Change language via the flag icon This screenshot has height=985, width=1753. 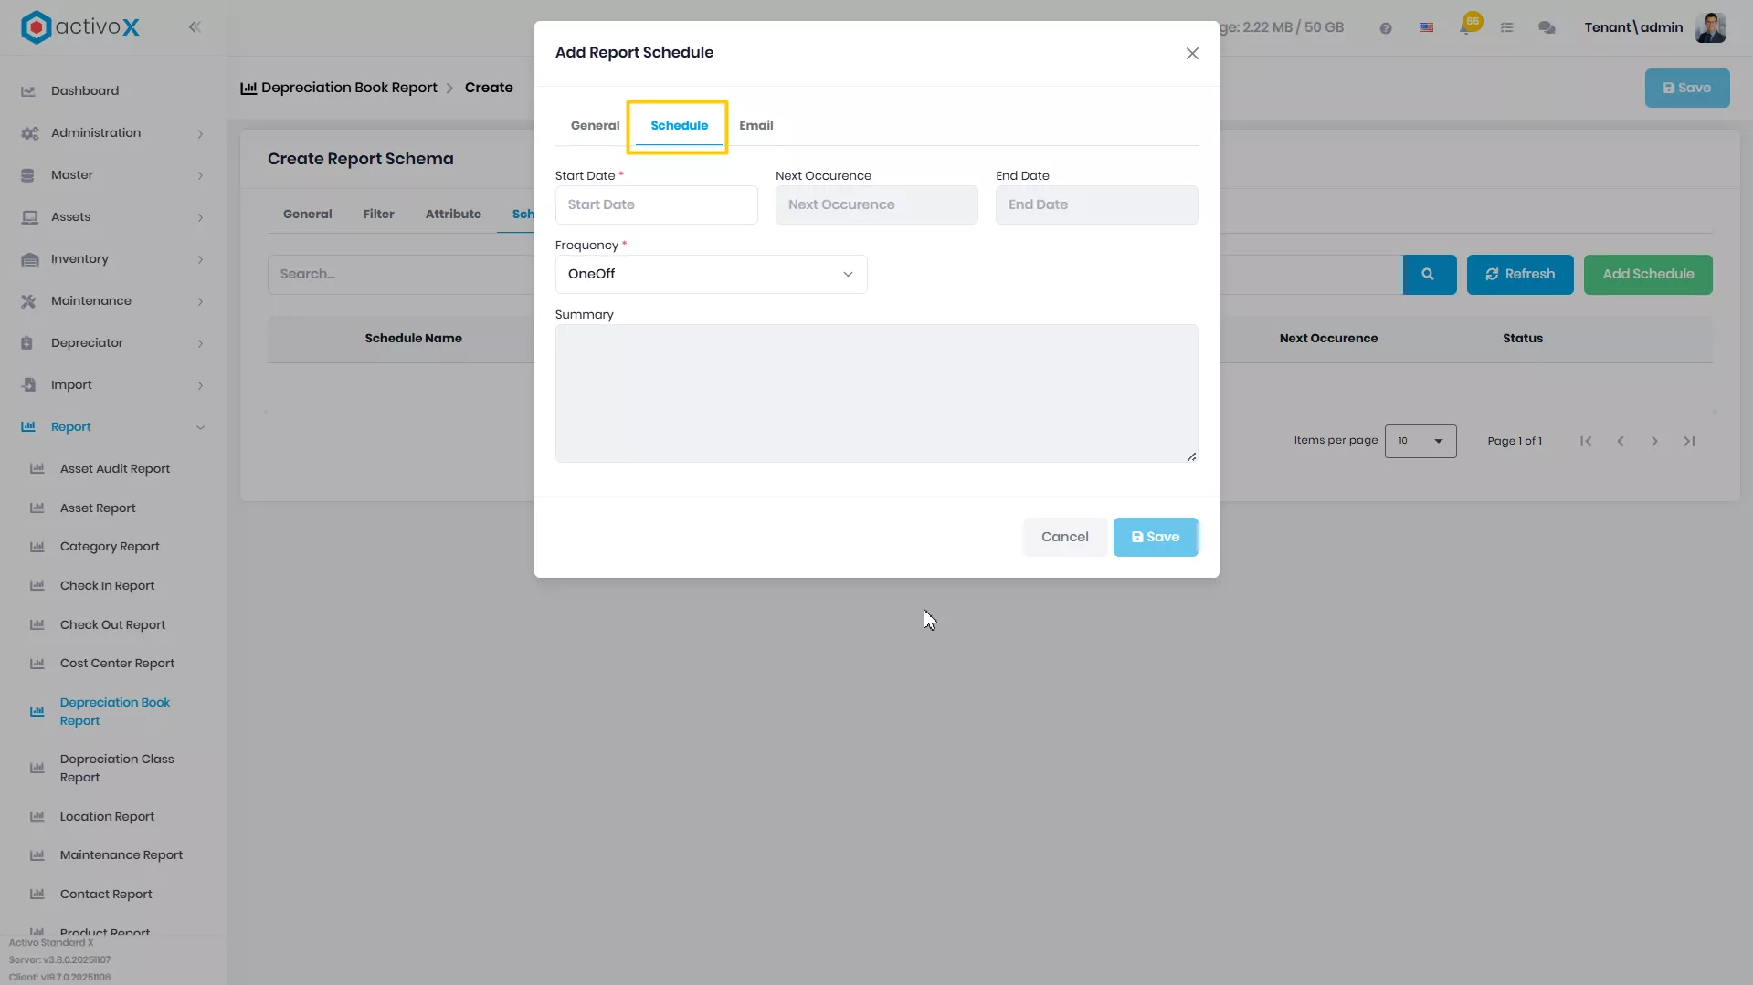tap(1426, 28)
